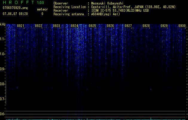The width and height of the screenshot is (188, 120).
Task: Click the tall cyan level spike below 0928
Action: point(151,118)
